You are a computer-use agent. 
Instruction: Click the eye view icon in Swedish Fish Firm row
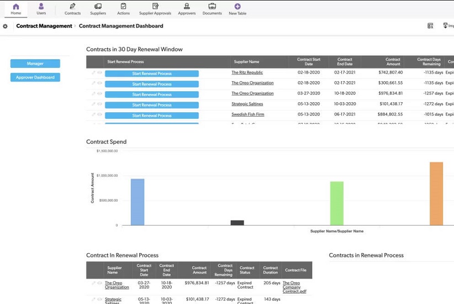click(x=100, y=115)
